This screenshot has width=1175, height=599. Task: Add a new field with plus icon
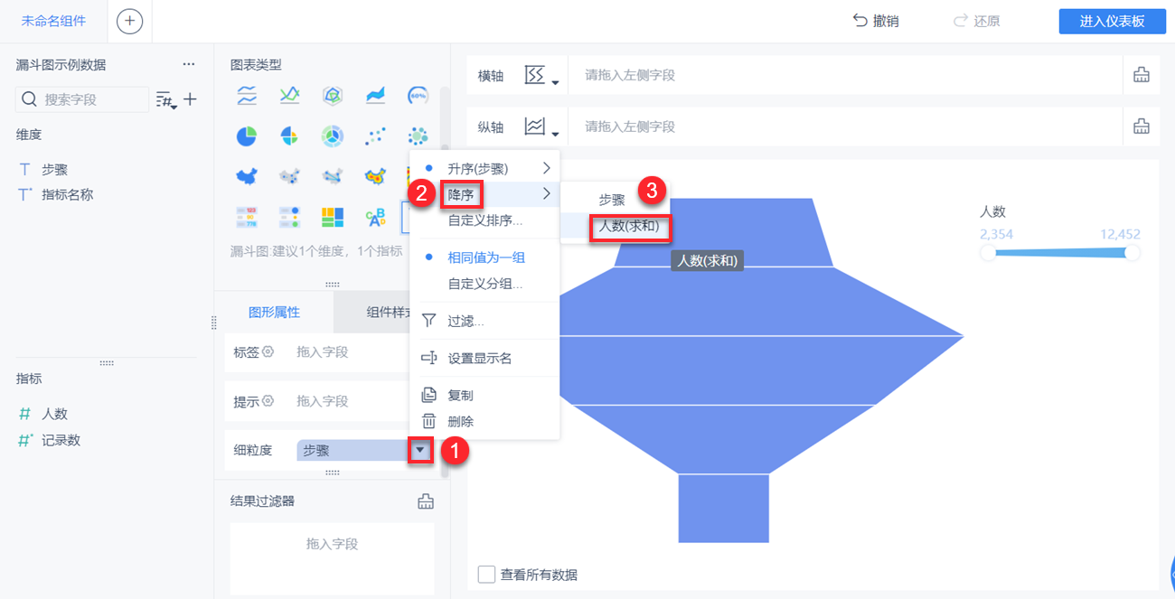click(x=190, y=99)
